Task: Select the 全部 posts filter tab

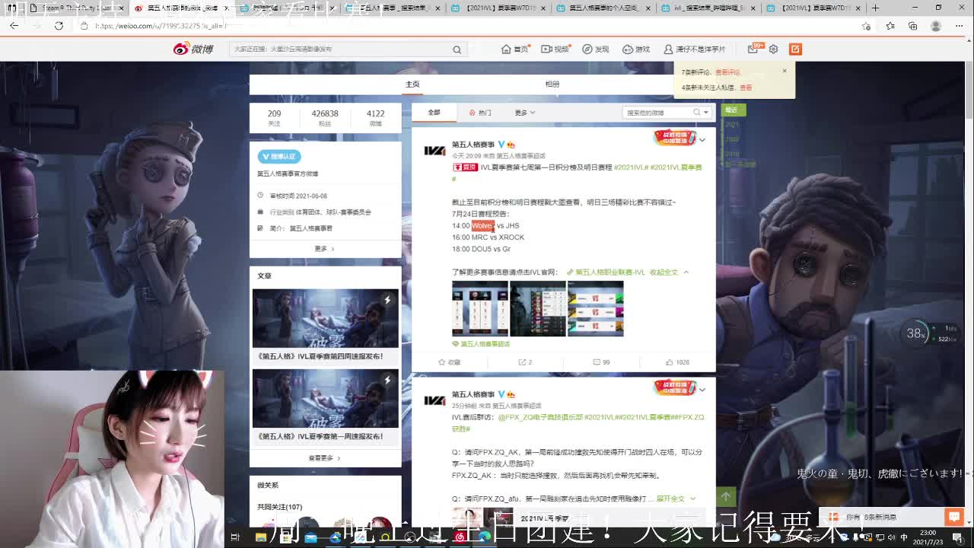Action: 434,113
